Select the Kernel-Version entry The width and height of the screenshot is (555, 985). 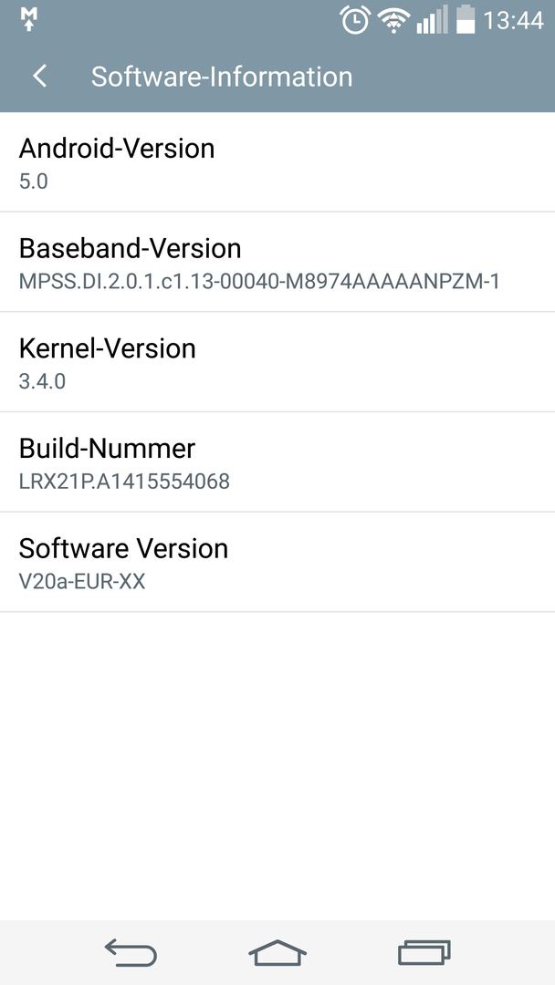pos(277,362)
